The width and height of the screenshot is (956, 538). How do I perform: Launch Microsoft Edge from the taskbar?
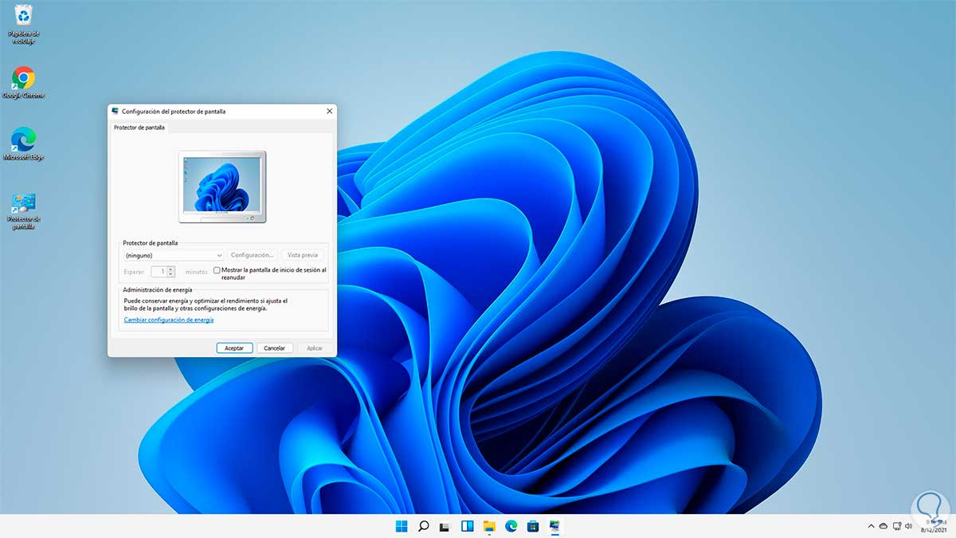pyautogui.click(x=511, y=526)
